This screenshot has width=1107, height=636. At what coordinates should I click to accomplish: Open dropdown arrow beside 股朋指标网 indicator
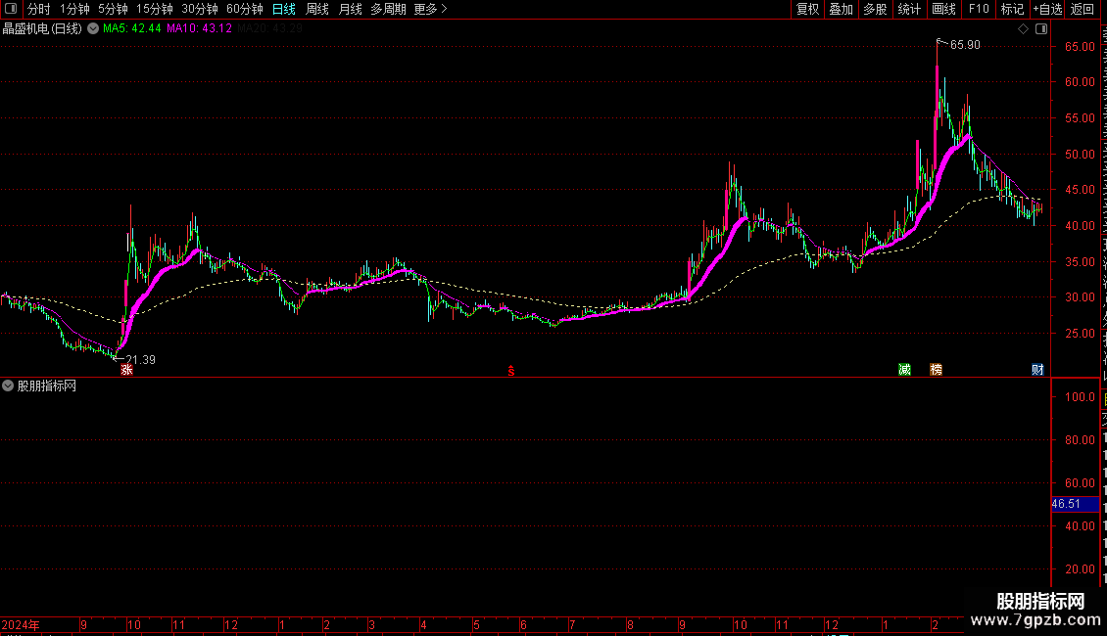click(x=8, y=386)
